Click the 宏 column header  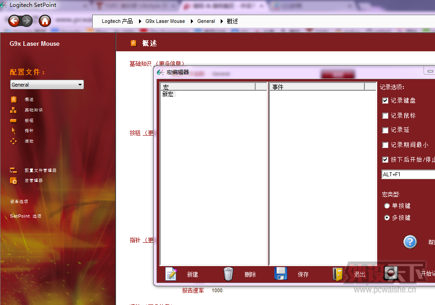coord(208,87)
